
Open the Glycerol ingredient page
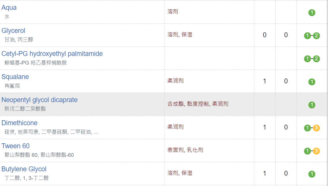[13, 31]
